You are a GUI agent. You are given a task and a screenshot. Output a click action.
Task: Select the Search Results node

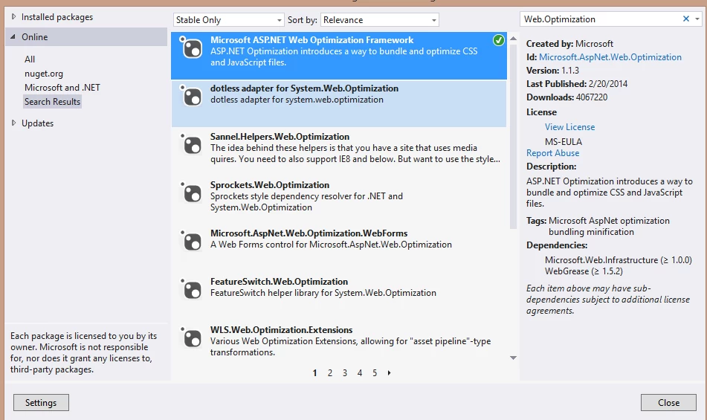click(52, 101)
